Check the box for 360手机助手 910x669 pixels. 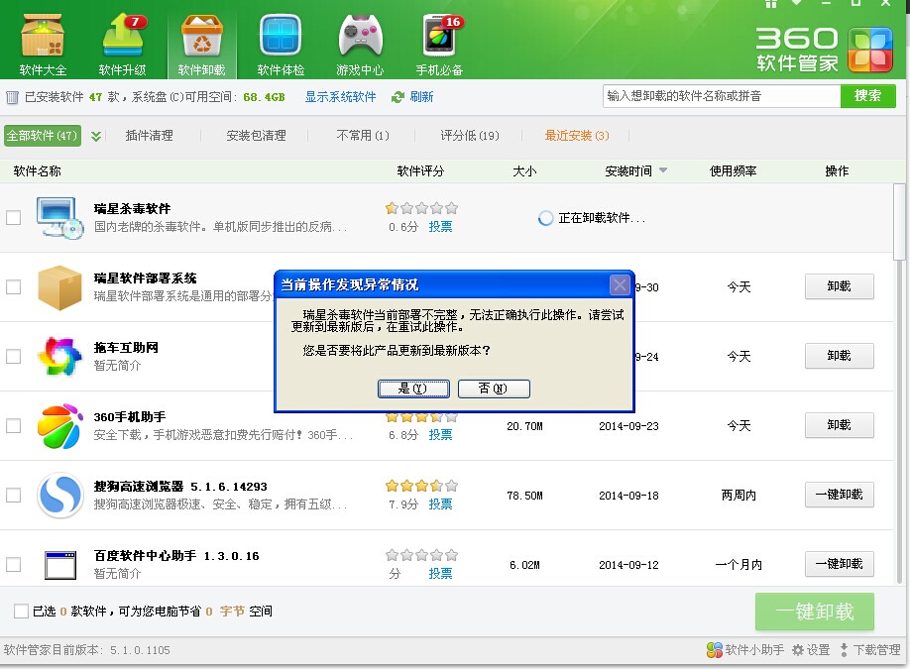pyautogui.click(x=13, y=426)
